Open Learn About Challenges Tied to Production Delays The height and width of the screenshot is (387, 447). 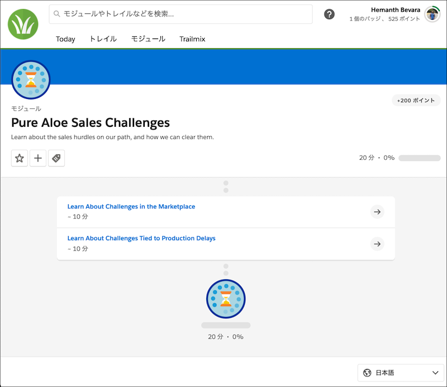point(141,238)
